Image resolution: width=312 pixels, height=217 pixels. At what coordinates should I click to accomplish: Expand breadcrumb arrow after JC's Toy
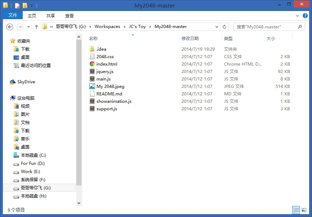point(150,27)
